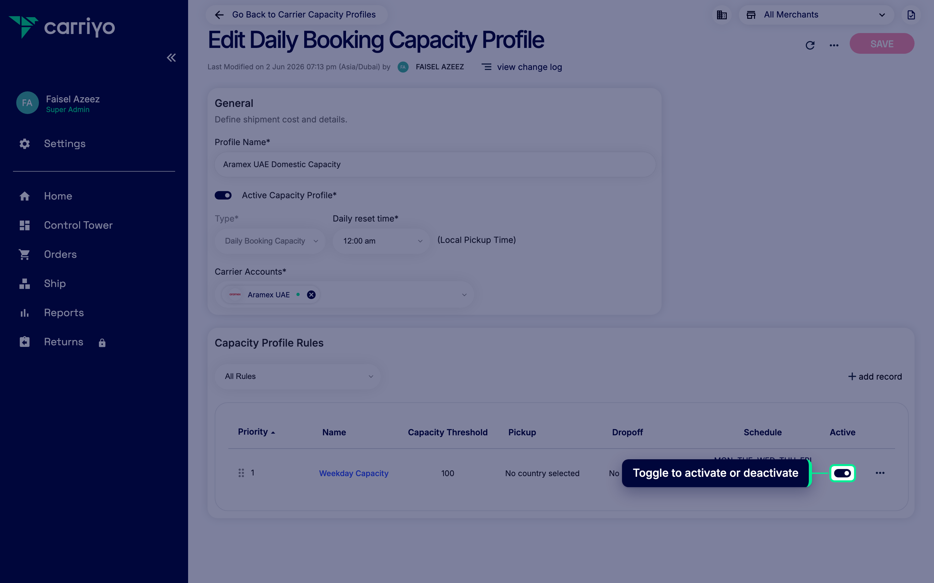Open Reports in sidebar
The height and width of the screenshot is (583, 934).
point(64,313)
